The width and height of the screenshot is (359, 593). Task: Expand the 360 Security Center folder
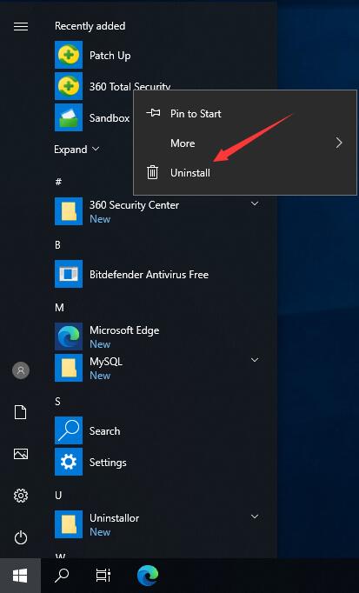pyautogui.click(x=255, y=204)
